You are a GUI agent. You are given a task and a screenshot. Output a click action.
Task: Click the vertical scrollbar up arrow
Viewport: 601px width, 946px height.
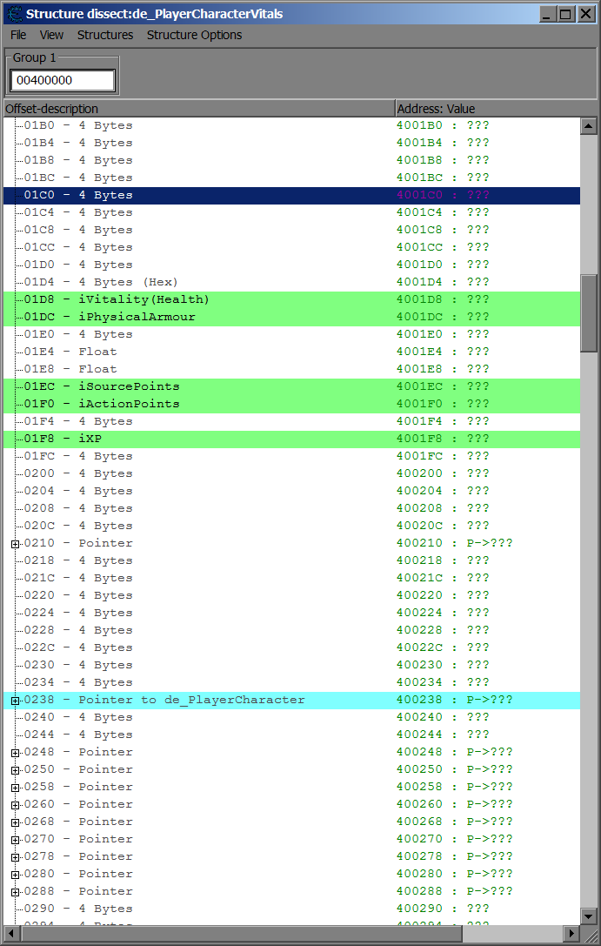[589, 126]
